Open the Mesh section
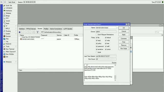This screenshot has height=92, width=164. point(7,24)
